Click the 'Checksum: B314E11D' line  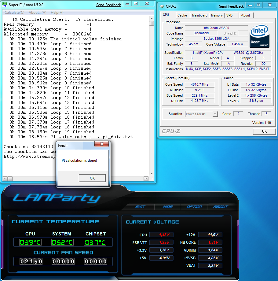pos(28,146)
